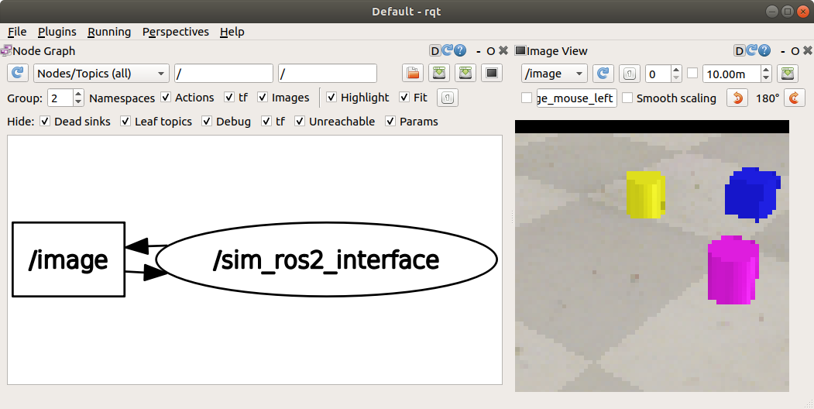814x409 pixels.
Task: Open Node Graph D configuration button
Action: tap(435, 51)
